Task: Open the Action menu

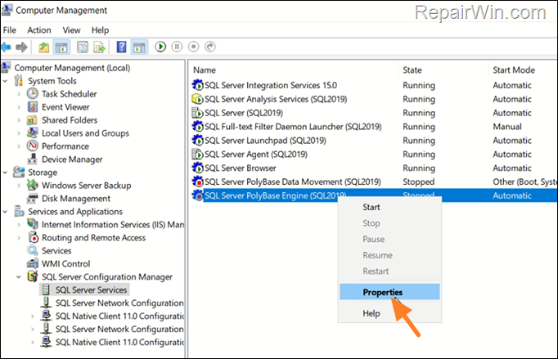Action: pos(39,30)
